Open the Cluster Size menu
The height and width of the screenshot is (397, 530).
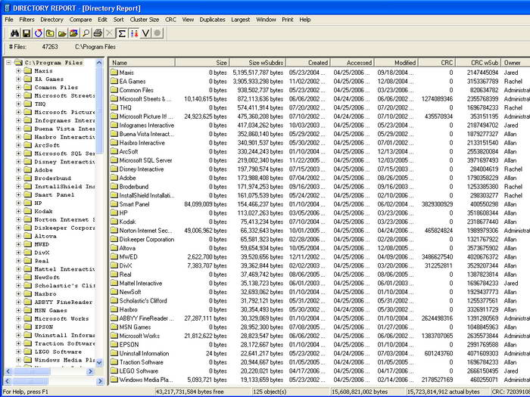(x=145, y=20)
